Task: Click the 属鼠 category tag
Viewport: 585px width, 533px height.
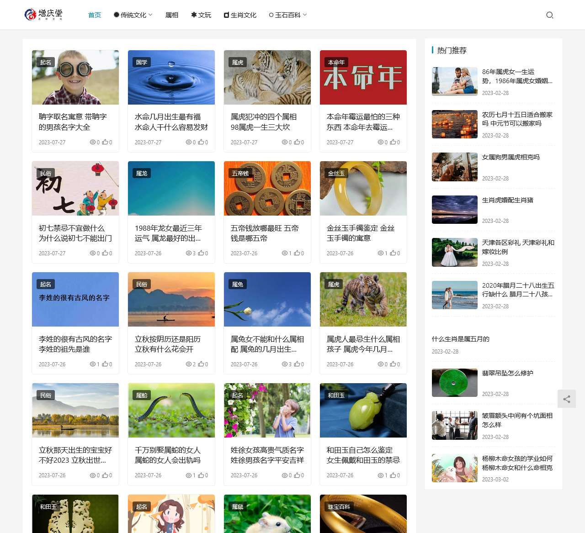Action: tap(238, 507)
